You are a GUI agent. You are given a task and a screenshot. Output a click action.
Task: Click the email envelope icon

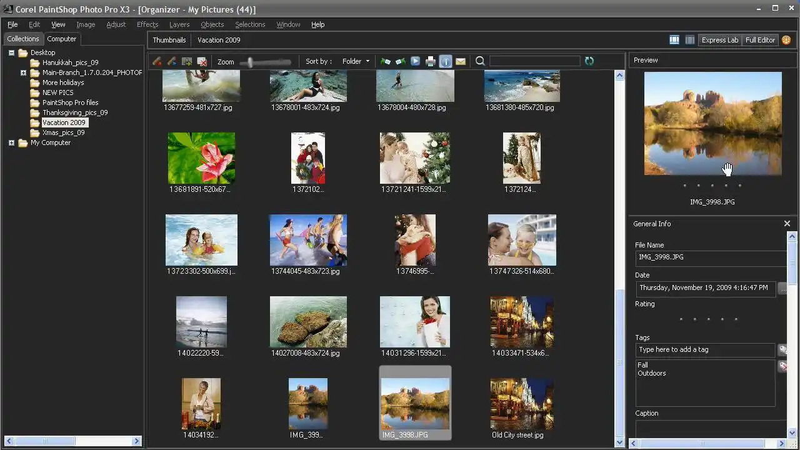coord(461,61)
